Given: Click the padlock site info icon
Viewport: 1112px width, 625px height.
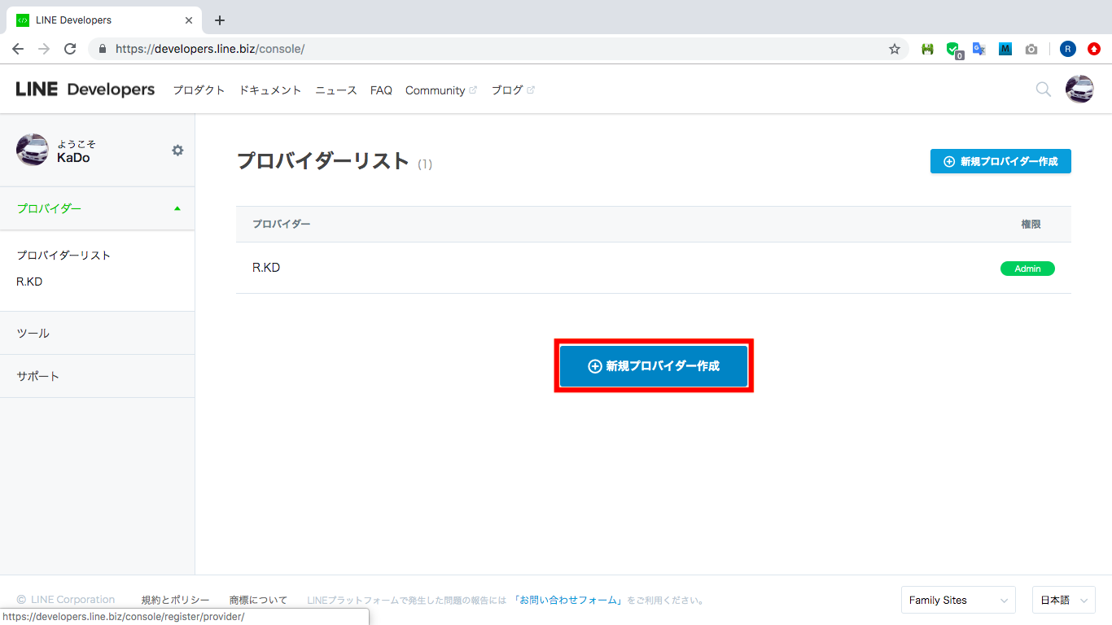Looking at the screenshot, I should point(103,49).
